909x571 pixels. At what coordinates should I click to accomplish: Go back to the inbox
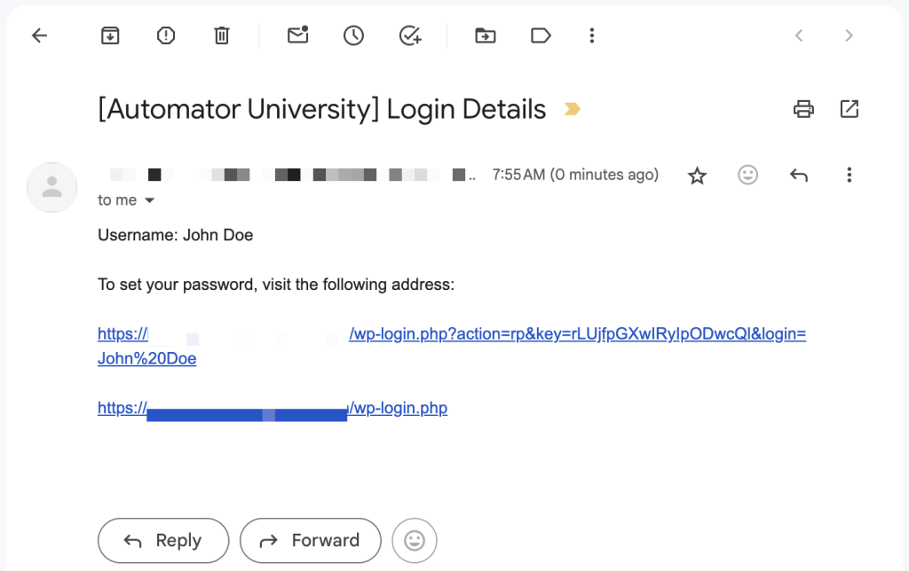pos(38,35)
